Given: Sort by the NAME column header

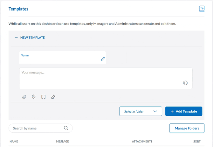Looking at the screenshot, I should (x=14, y=142).
